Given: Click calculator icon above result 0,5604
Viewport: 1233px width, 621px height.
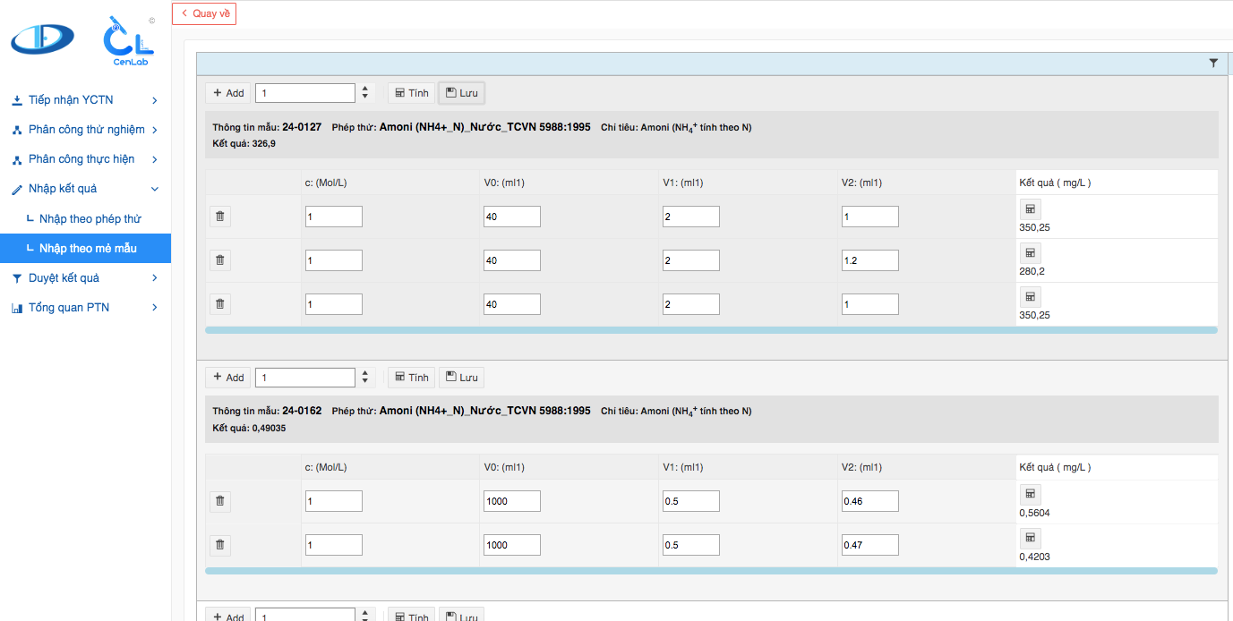Looking at the screenshot, I should coord(1030,494).
